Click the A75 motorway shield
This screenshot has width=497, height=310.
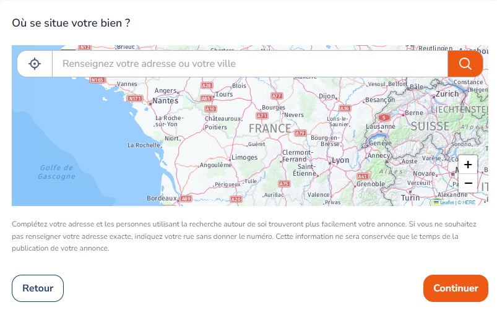tap(284, 184)
